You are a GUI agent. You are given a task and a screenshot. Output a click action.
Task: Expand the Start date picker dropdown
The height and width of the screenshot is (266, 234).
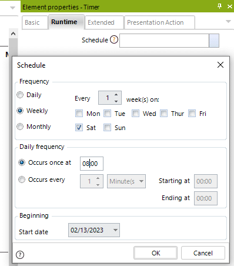(x=115, y=230)
